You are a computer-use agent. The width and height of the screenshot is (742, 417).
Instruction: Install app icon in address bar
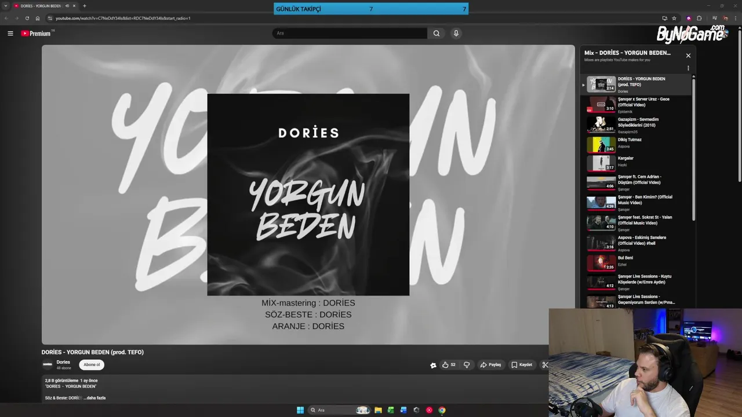click(664, 18)
